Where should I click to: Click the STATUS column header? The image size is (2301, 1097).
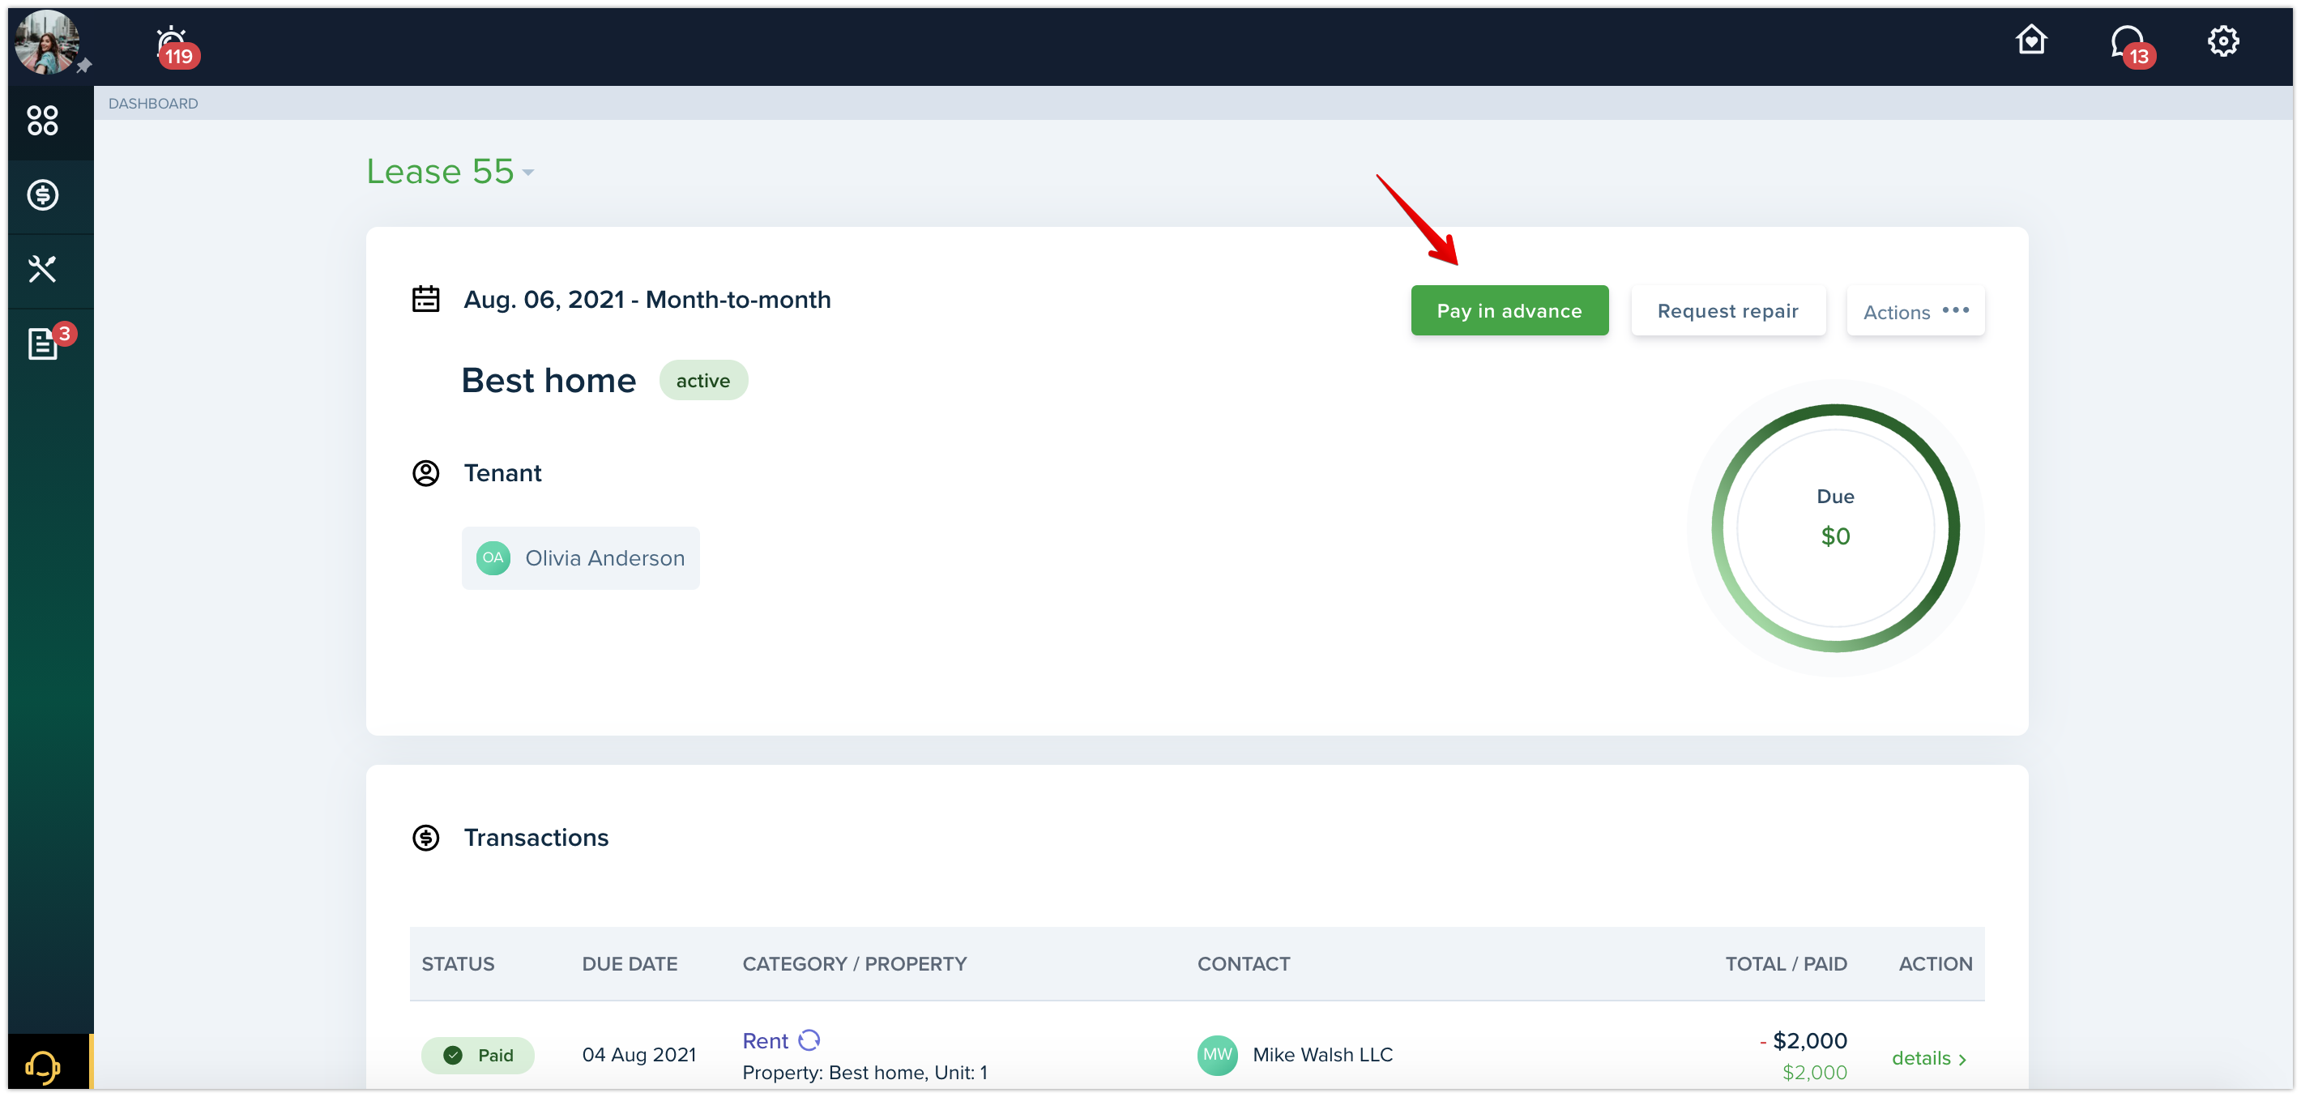point(457,963)
